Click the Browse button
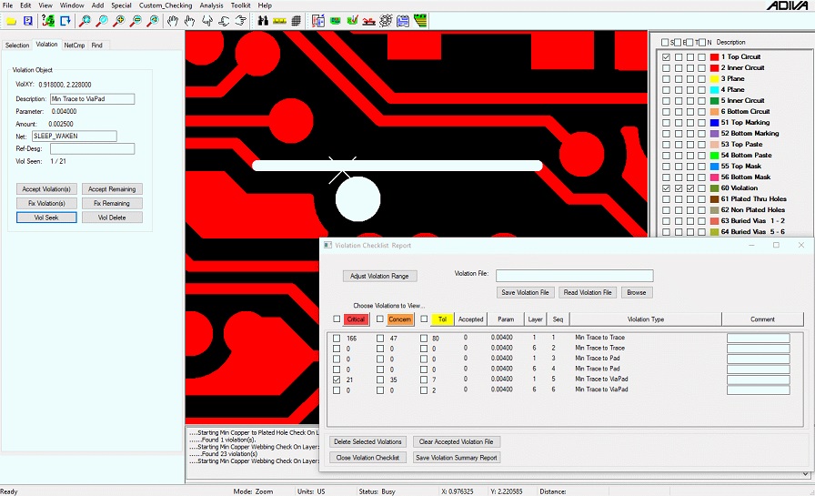 636,292
